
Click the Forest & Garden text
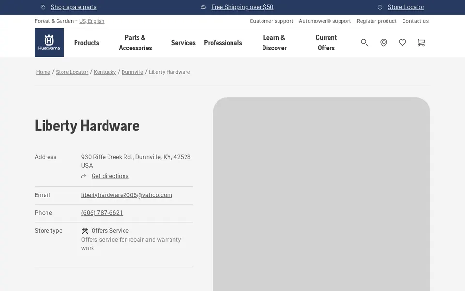click(x=54, y=21)
